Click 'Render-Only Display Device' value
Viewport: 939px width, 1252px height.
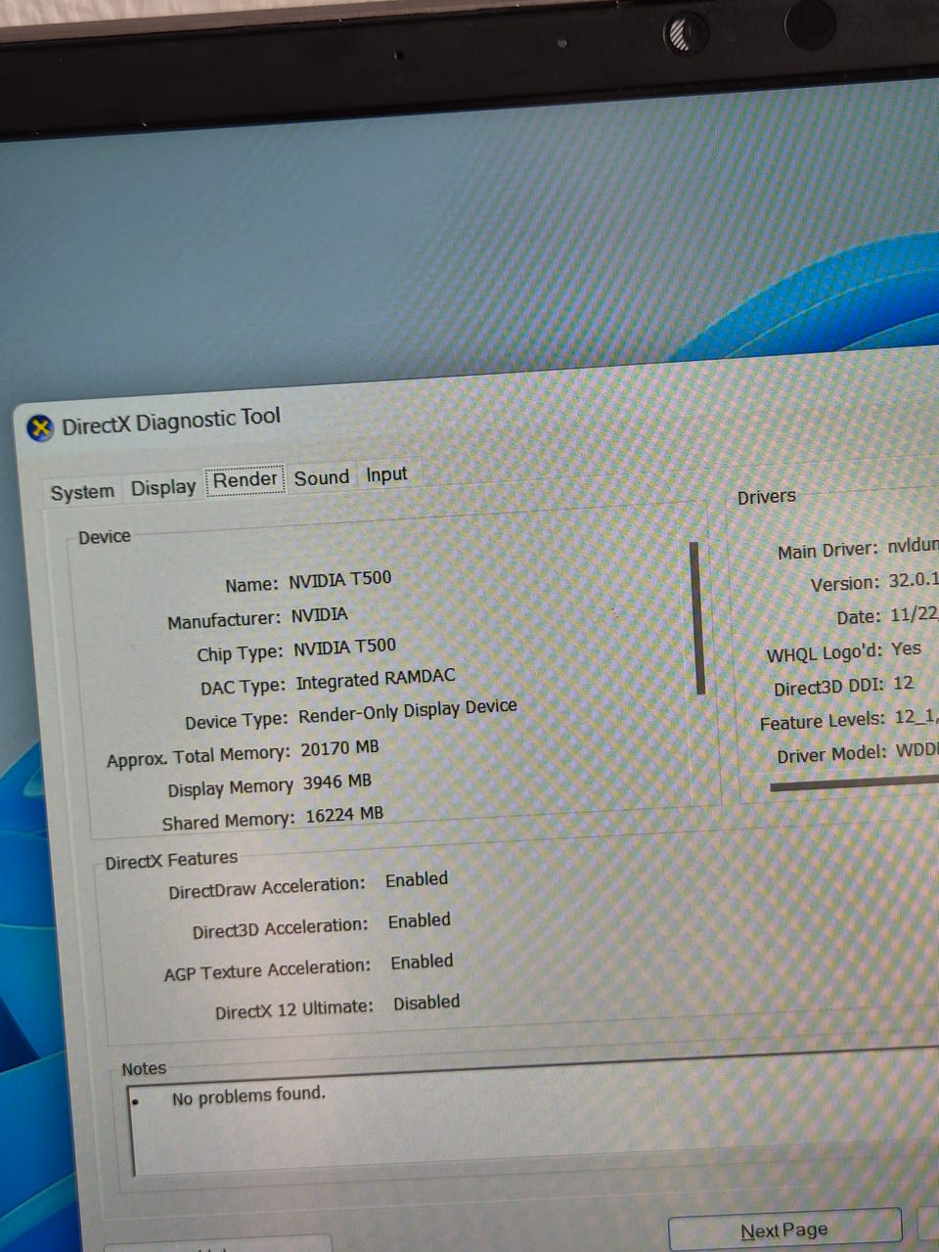(x=407, y=710)
